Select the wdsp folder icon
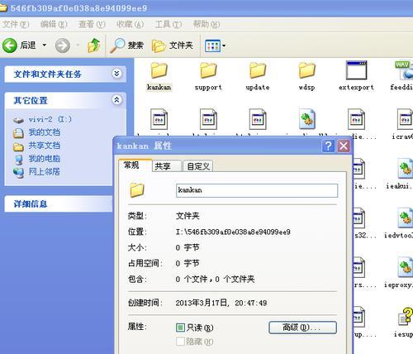Image resolution: width=413 pixels, height=354 pixels. point(306,70)
